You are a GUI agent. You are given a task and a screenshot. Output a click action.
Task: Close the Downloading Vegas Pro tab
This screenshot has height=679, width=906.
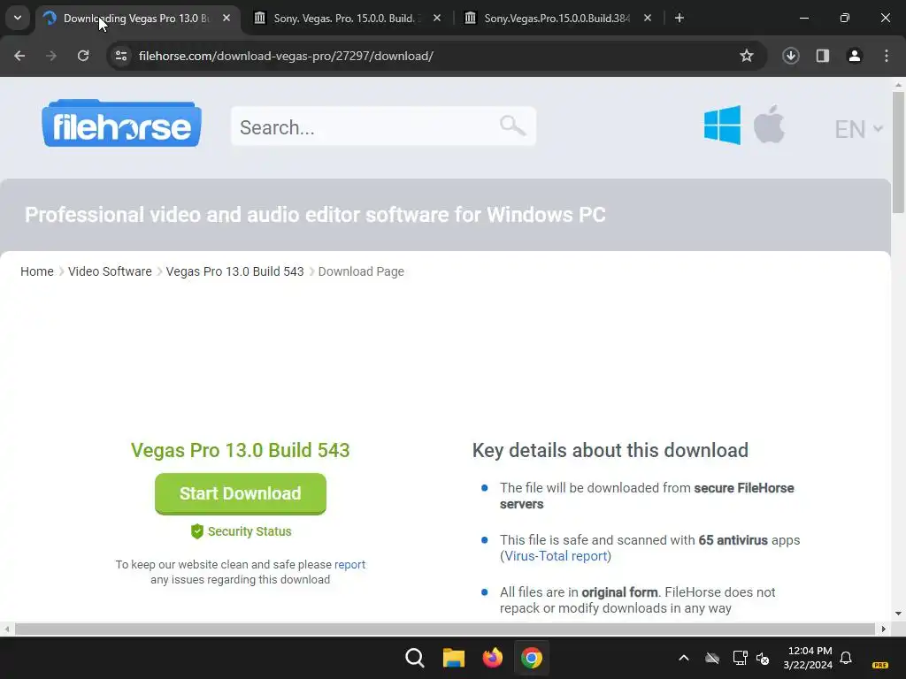click(x=226, y=19)
